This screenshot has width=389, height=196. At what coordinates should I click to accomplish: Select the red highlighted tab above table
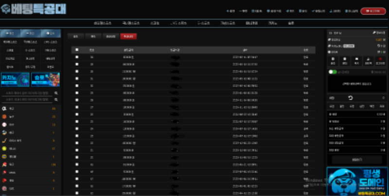(x=128, y=36)
